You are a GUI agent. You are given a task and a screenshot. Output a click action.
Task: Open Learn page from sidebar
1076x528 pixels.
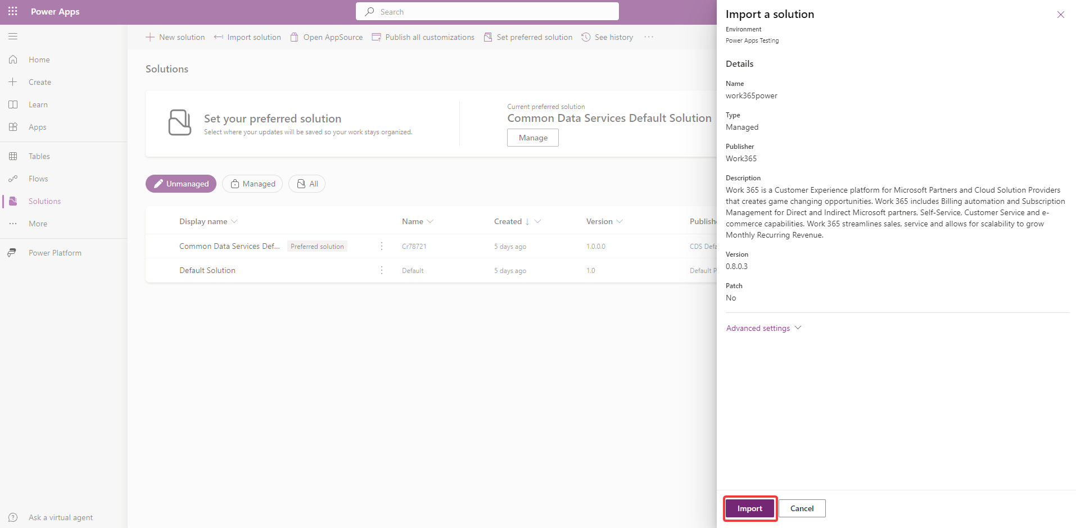[x=38, y=104]
